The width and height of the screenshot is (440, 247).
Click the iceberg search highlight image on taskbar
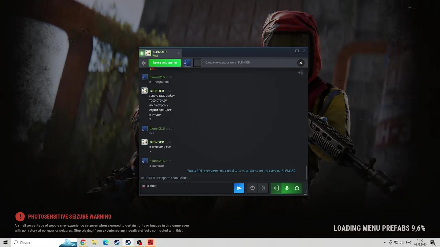tap(68, 243)
